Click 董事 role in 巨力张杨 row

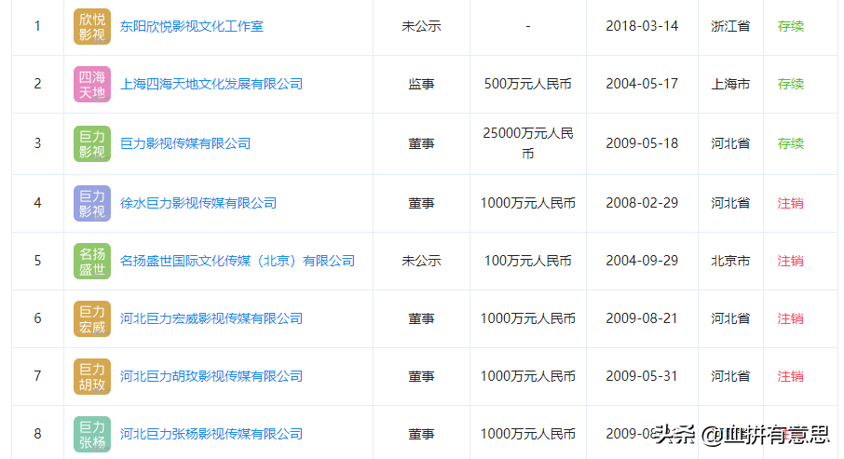tap(421, 434)
